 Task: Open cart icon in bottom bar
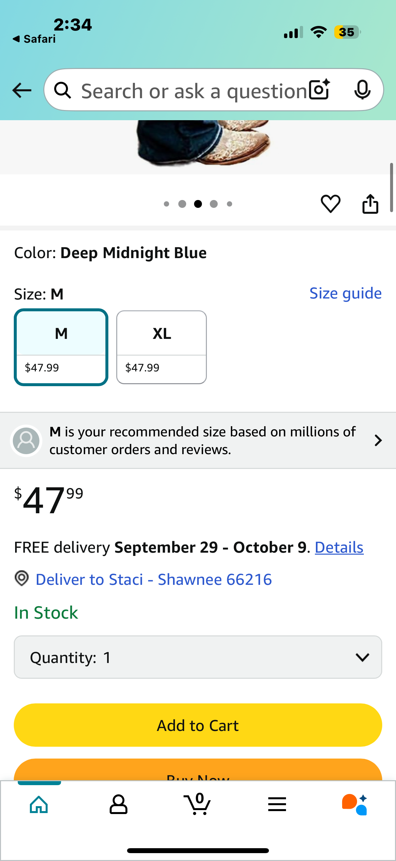tap(197, 804)
